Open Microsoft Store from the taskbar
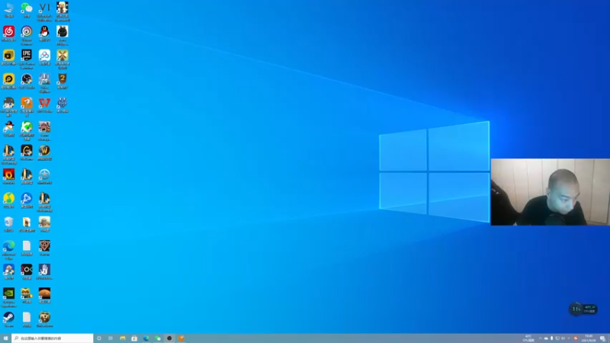The width and height of the screenshot is (610, 343). point(134,338)
